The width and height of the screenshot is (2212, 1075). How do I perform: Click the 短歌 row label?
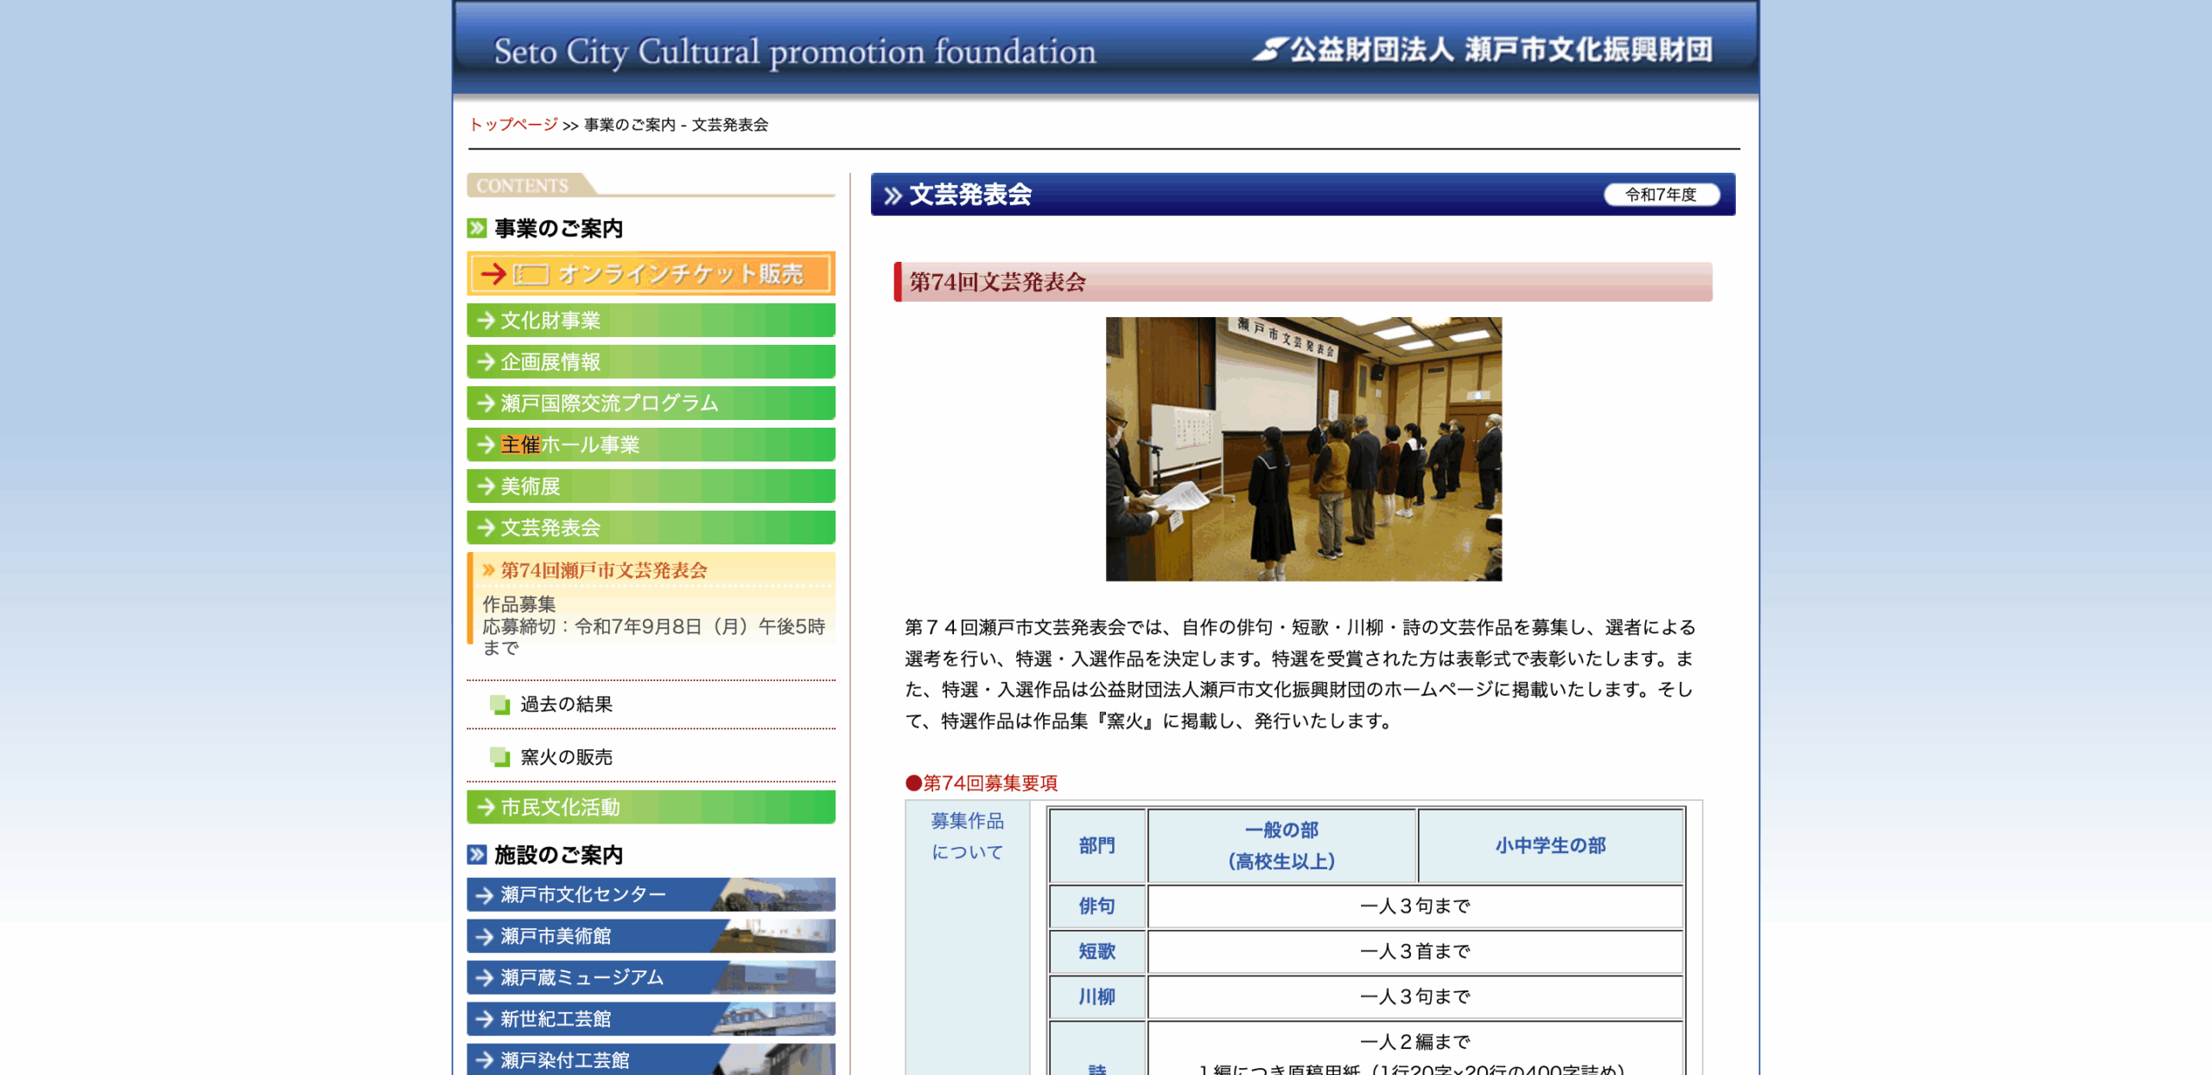1097,951
